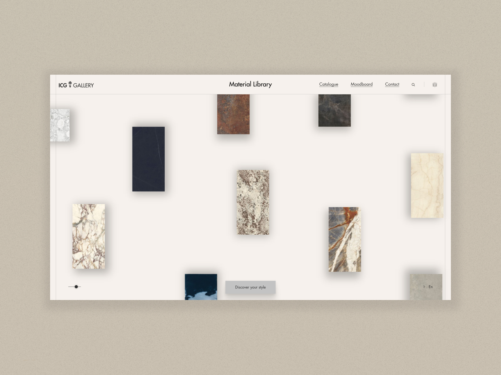
Task: Switch the language to En
Action: click(431, 287)
